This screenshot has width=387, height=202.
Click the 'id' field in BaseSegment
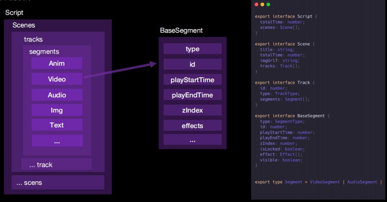click(x=192, y=64)
